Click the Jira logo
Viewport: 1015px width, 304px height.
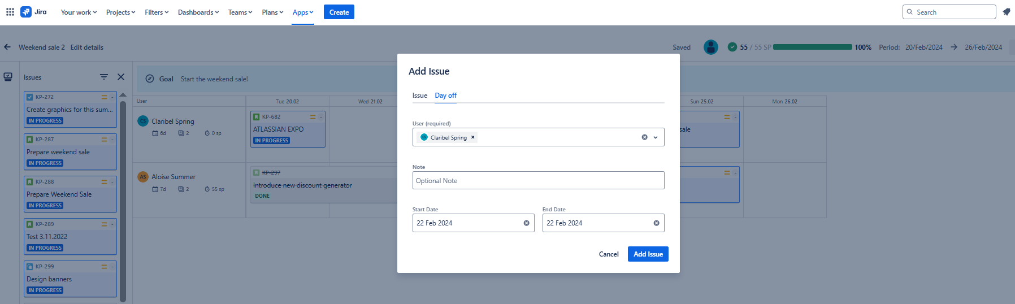(33, 12)
